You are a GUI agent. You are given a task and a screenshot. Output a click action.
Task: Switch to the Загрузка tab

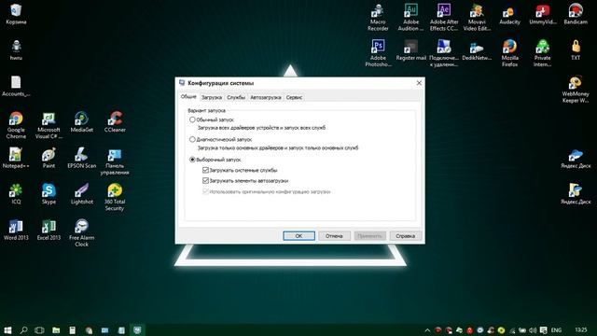[x=212, y=97]
